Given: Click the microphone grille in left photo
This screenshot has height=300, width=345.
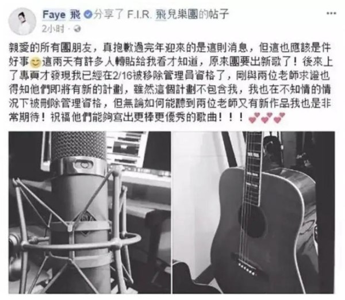Looking at the screenshot, I should coord(79,145).
